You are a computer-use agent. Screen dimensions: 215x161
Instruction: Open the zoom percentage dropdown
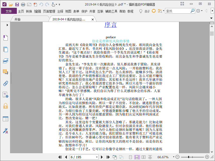174,157
